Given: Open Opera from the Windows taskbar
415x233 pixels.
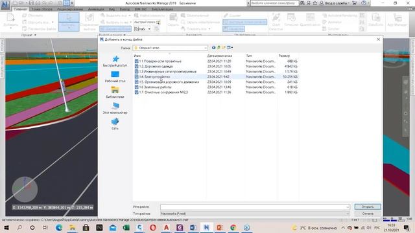Looking at the screenshot, I should pyautogui.click(x=153, y=227).
